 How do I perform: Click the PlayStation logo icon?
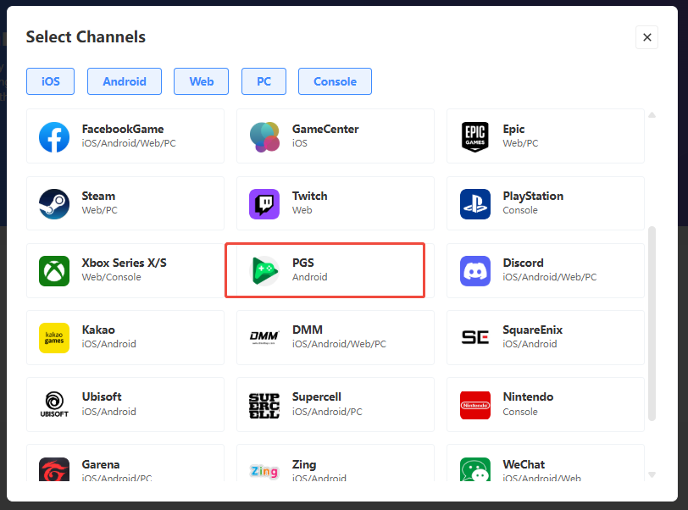click(475, 204)
